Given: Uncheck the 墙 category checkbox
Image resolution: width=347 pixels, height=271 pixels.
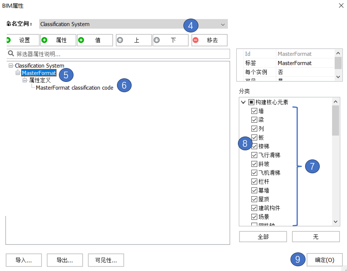Looking at the screenshot, I should tap(254, 111).
